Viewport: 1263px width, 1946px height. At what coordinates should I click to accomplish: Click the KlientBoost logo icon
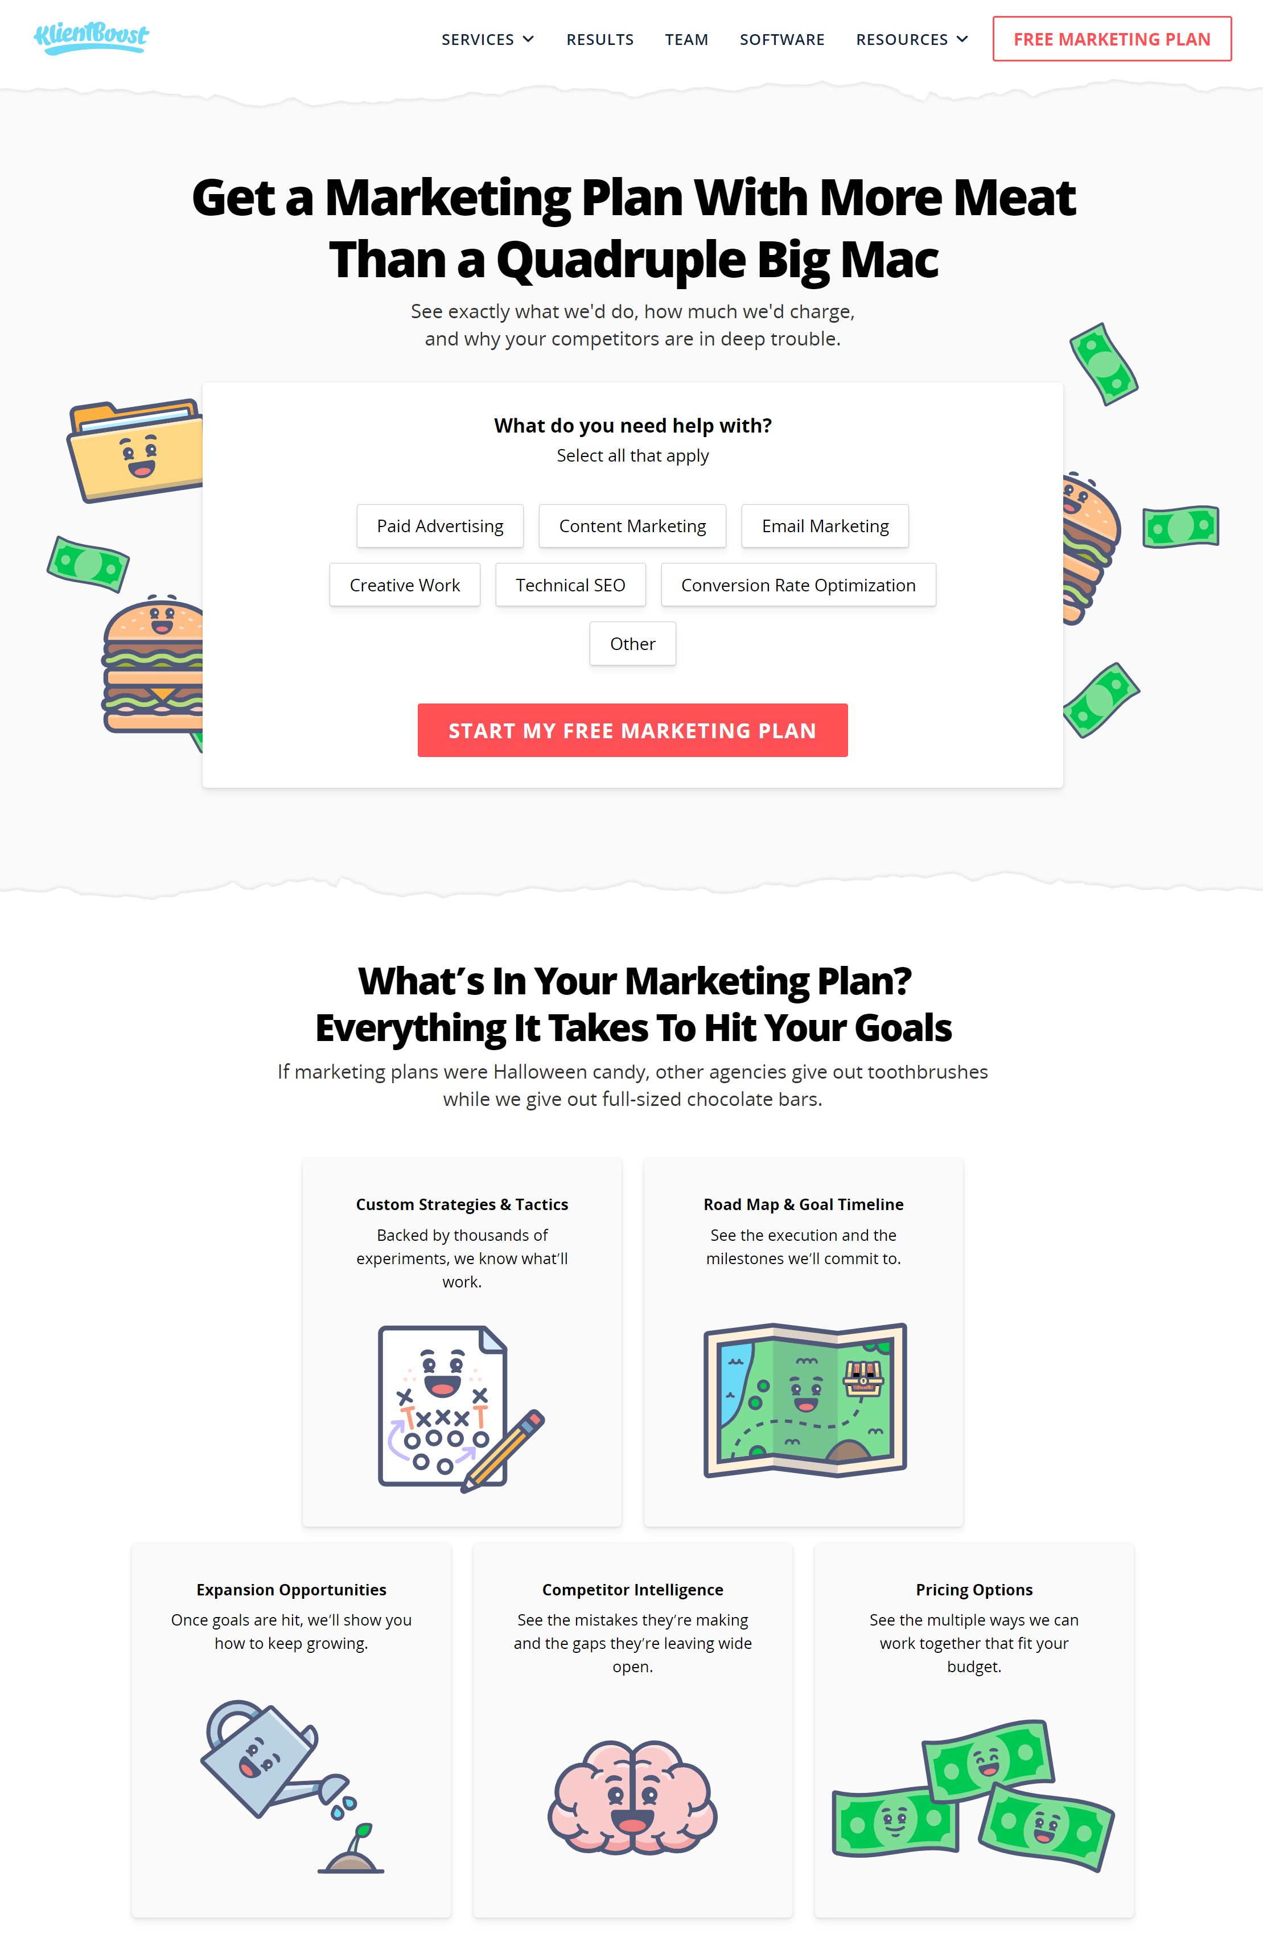tap(91, 38)
